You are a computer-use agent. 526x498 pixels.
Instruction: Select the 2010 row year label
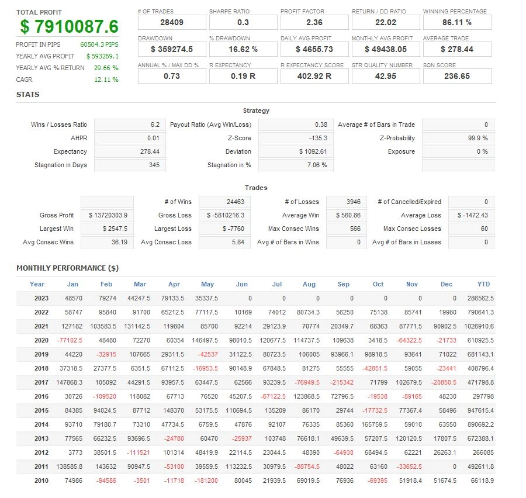coord(41,480)
